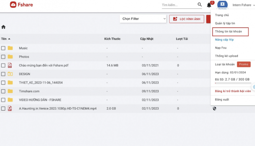
Task: Tick the Music folder checkbox
Action: 3,48
